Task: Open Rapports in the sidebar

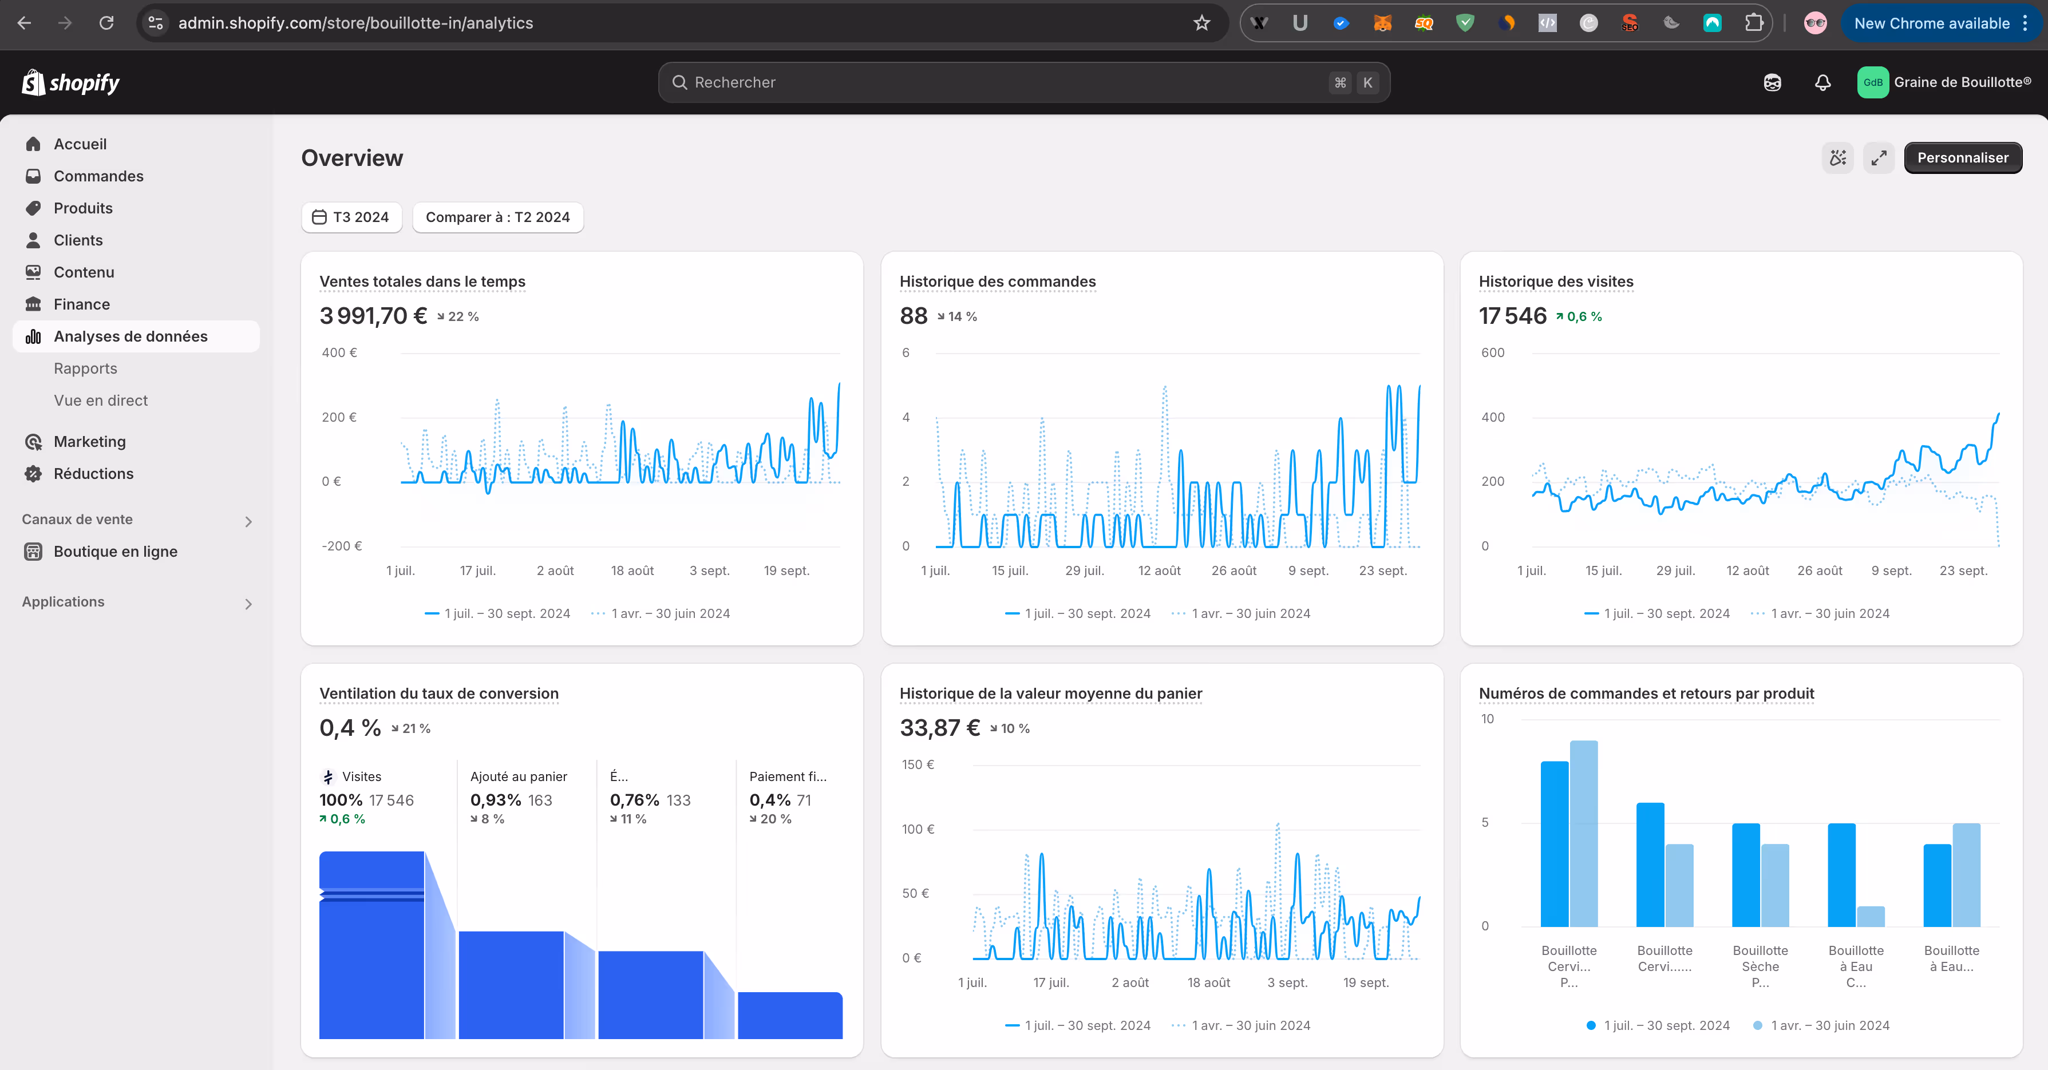Action: [x=85, y=368]
